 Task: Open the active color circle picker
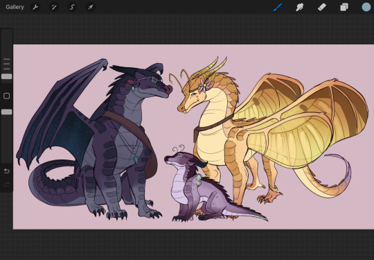[366, 7]
